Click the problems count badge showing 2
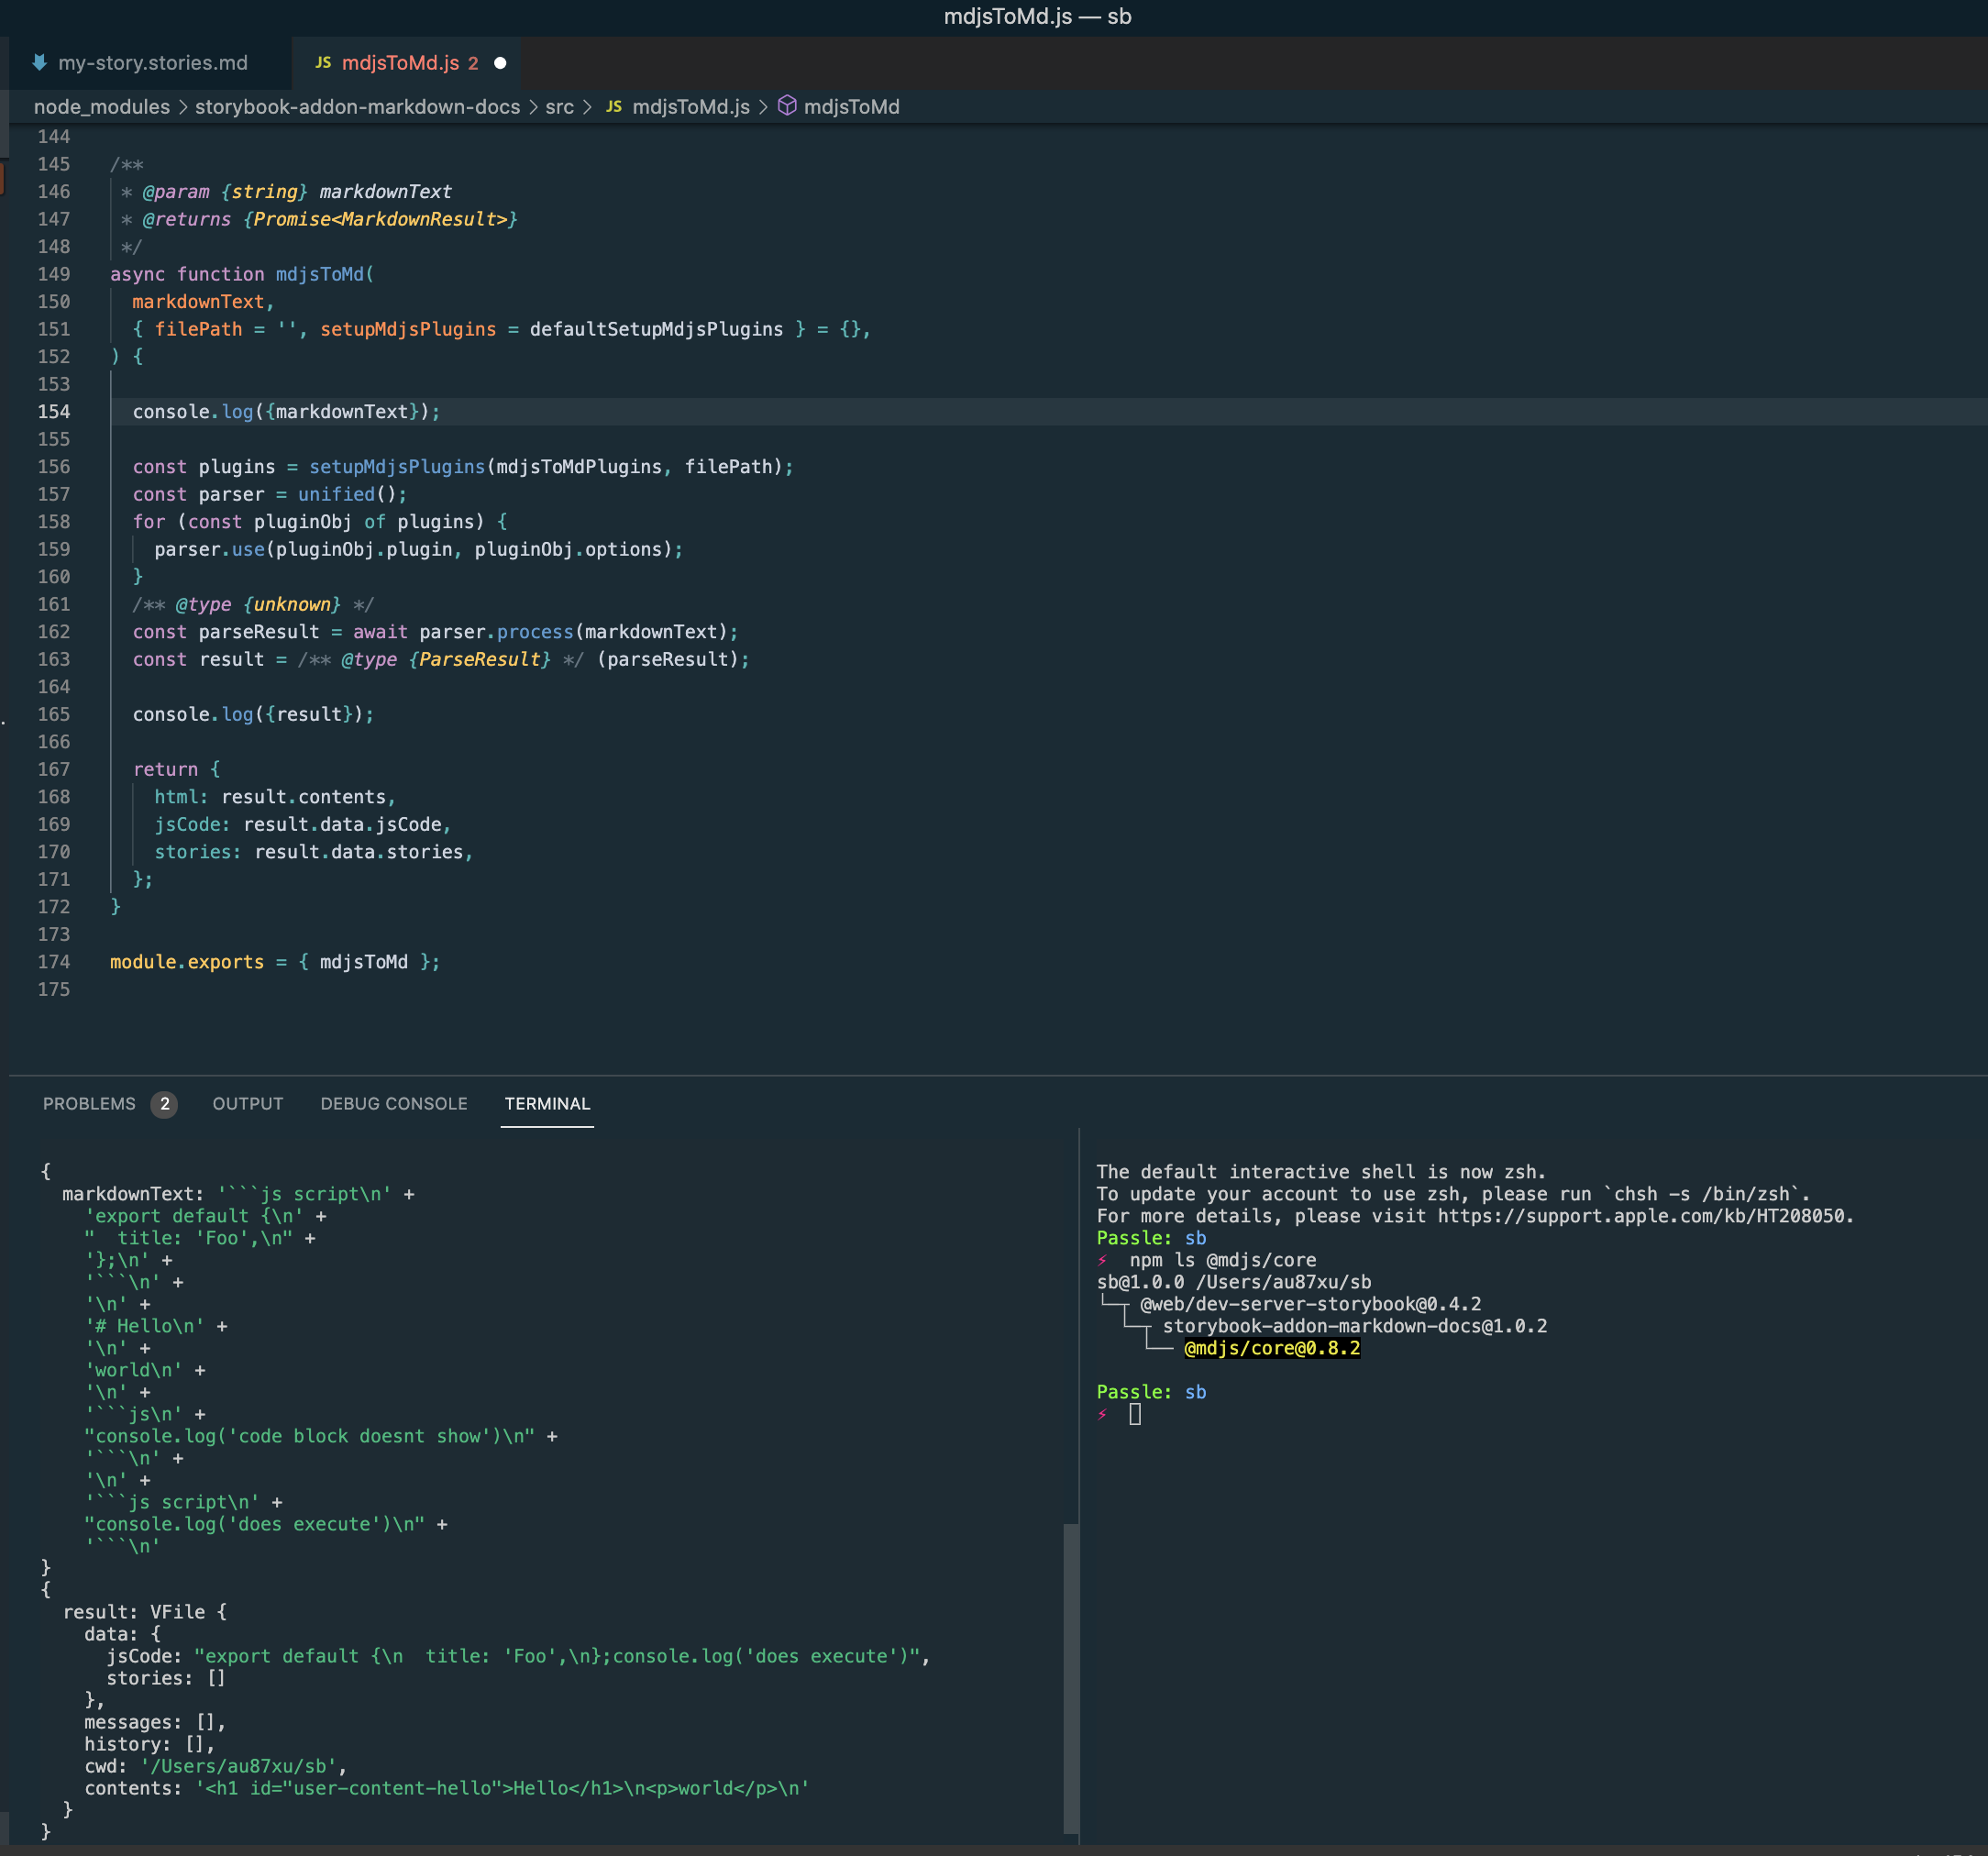 tap(163, 1104)
